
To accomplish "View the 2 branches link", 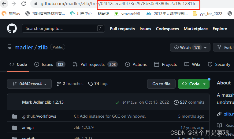I will pyautogui.click(x=70, y=84).
